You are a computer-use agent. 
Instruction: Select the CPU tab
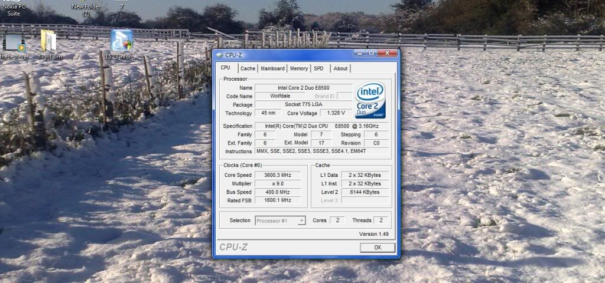(x=225, y=68)
